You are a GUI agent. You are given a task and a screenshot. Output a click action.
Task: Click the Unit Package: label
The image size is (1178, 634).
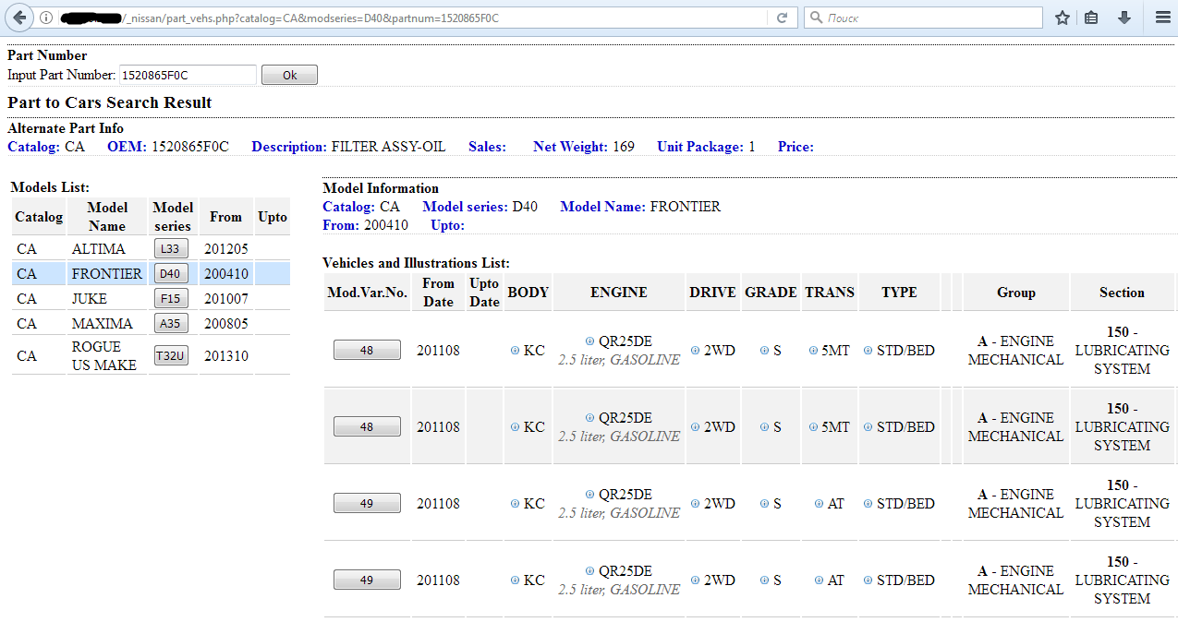(x=700, y=146)
